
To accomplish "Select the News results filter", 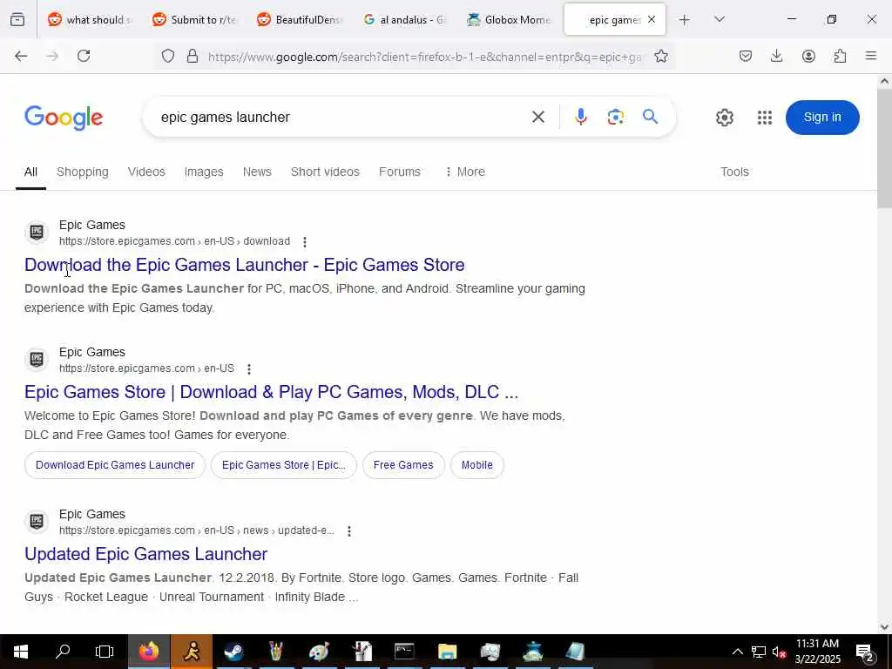I will point(257,172).
